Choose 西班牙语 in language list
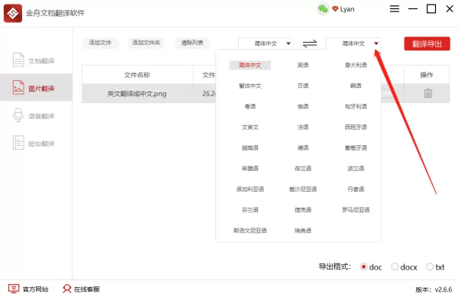Screen dimensions: 458x297 (x=356, y=127)
